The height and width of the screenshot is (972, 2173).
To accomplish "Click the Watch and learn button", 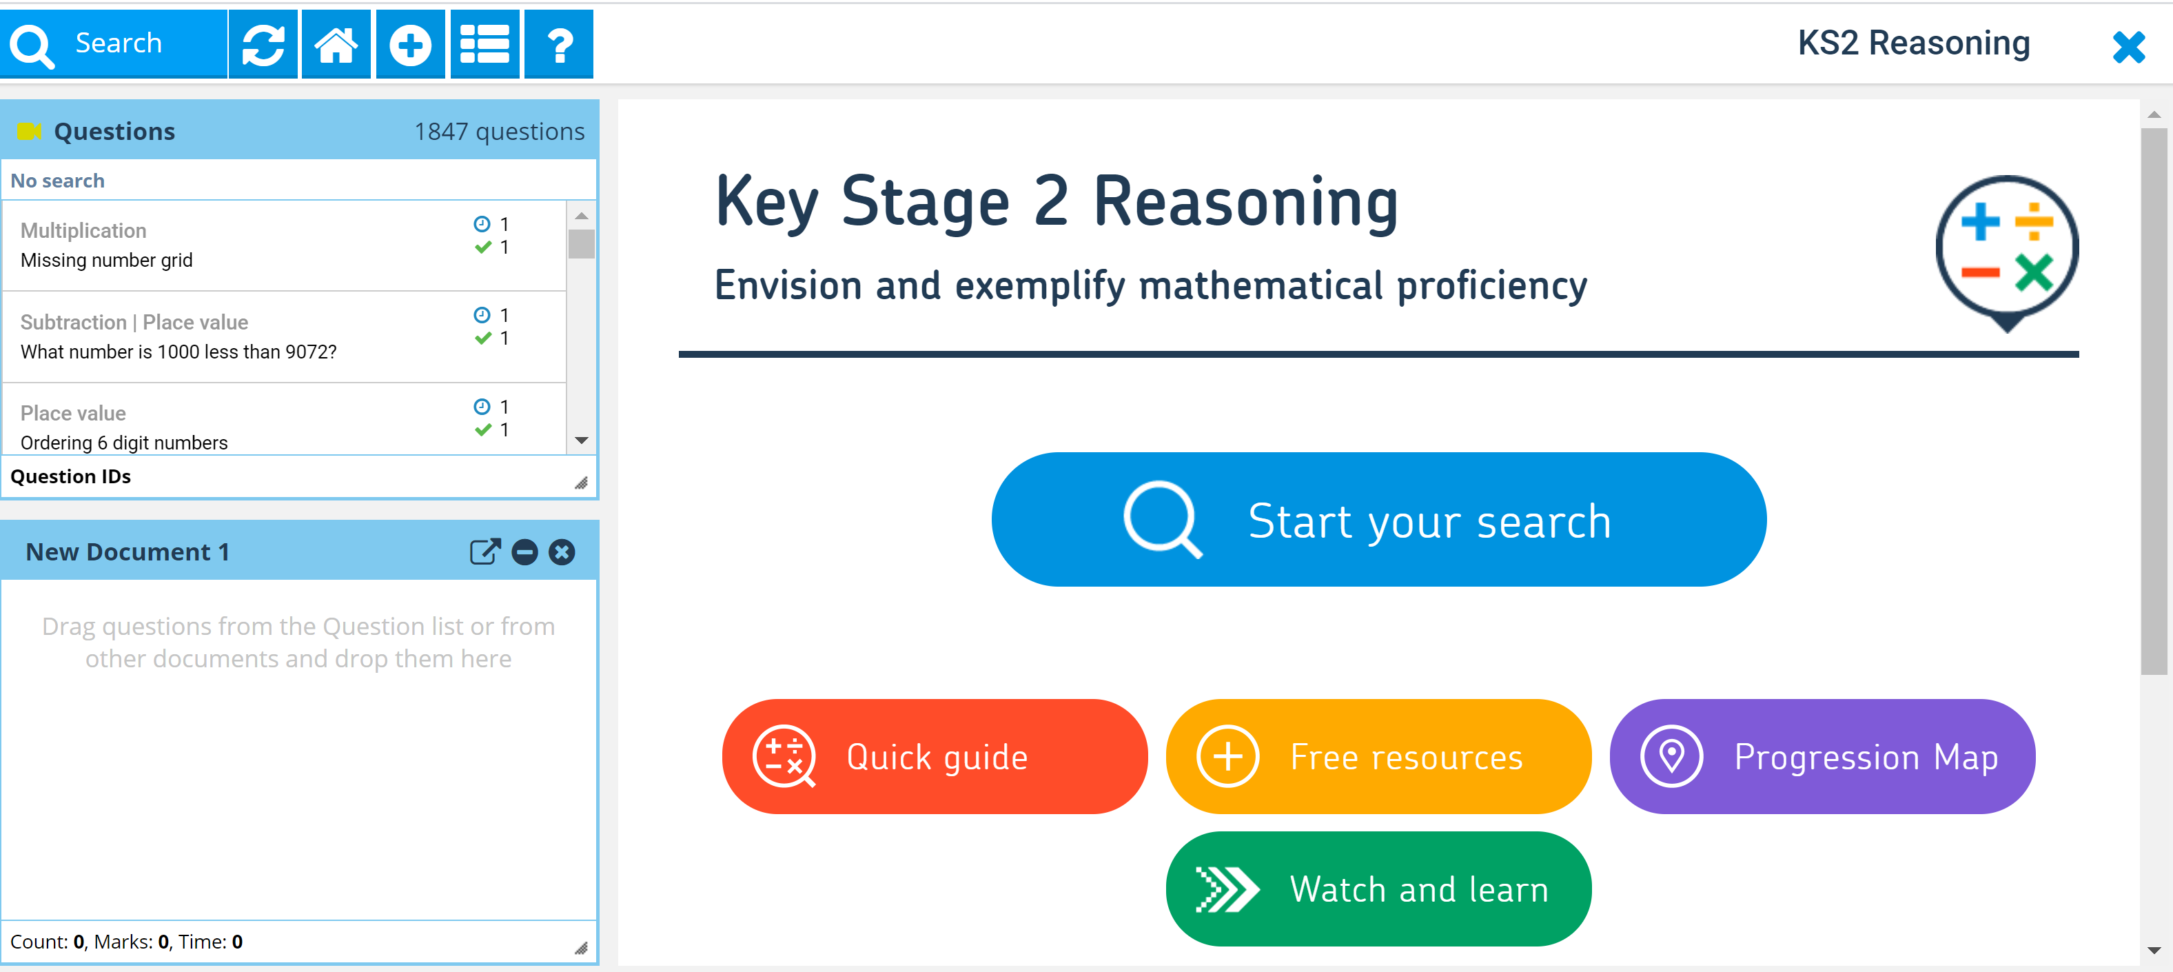I will 1378,889.
